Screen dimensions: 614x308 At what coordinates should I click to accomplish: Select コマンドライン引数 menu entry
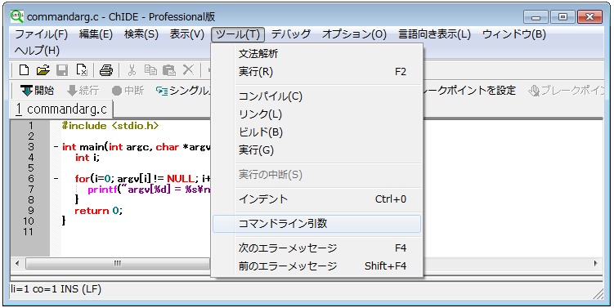316,224
